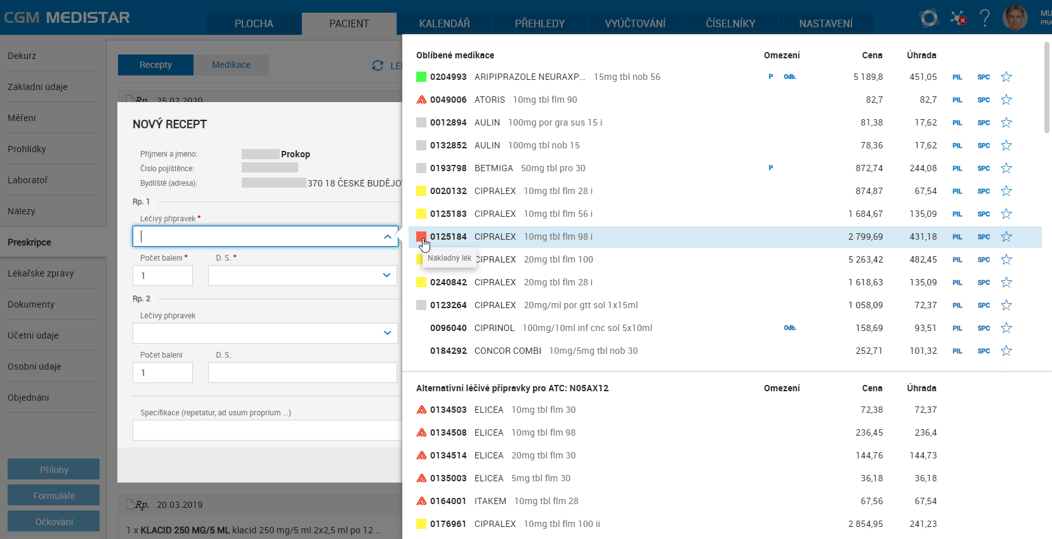Click Odb. restriction icon on CIPRINOL row

790,328
